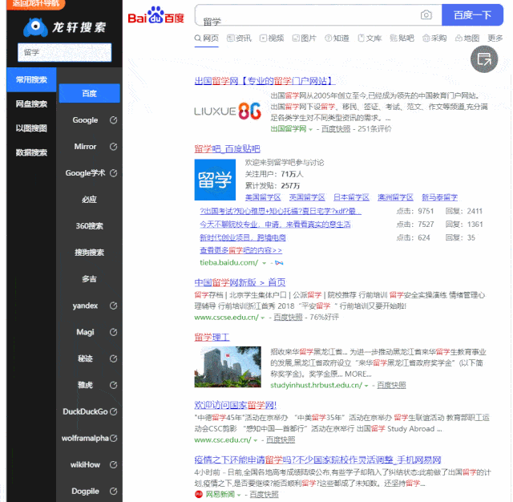Open 秘迹 external link icon

(113, 358)
